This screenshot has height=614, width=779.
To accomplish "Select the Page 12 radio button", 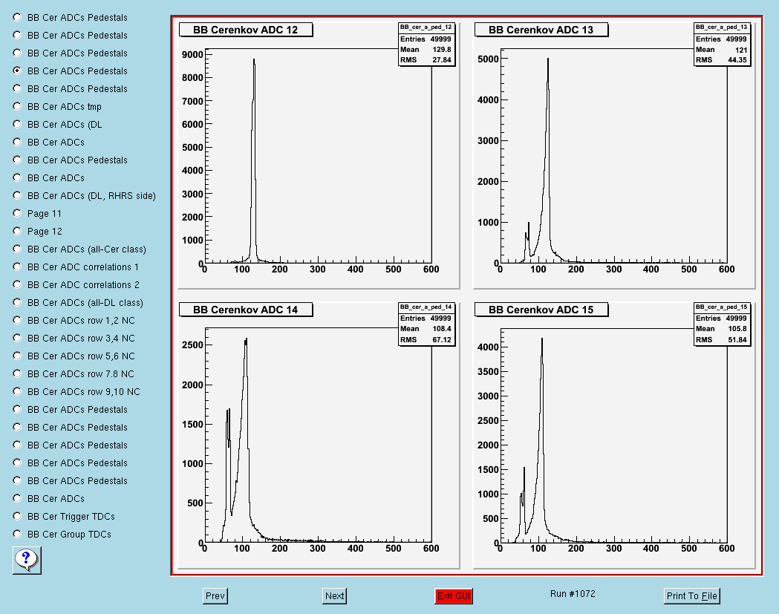I will (17, 231).
